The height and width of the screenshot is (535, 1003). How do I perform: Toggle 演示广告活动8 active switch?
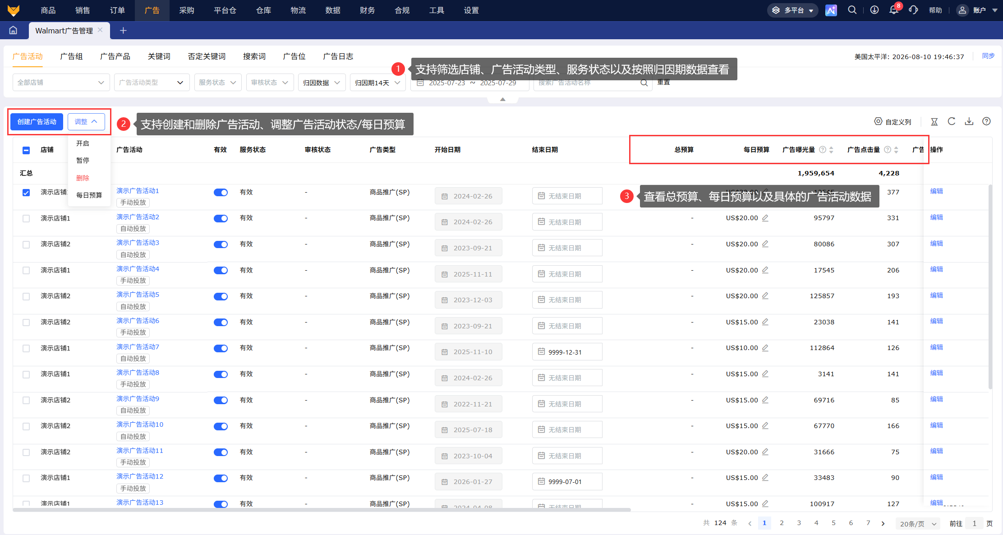(221, 374)
